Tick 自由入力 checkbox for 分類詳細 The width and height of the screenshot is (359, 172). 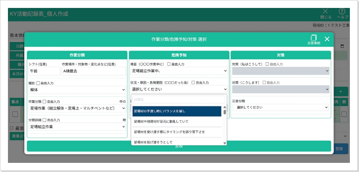click(x=44, y=120)
